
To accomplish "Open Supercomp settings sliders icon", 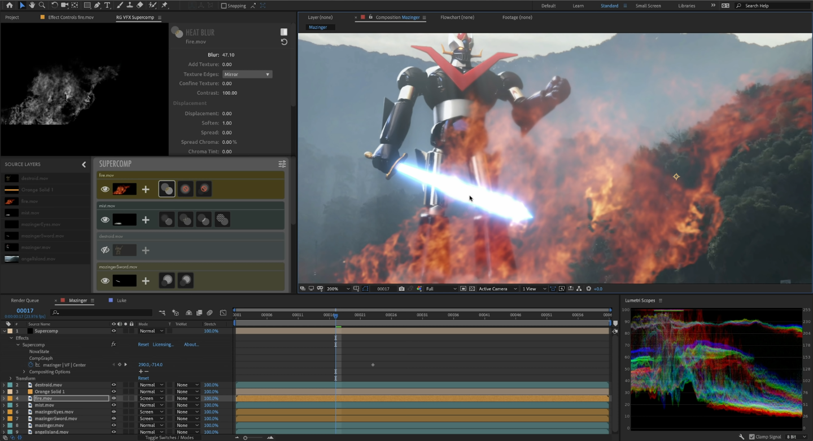I will tap(282, 164).
